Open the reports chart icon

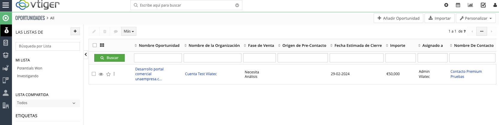pos(470,5)
